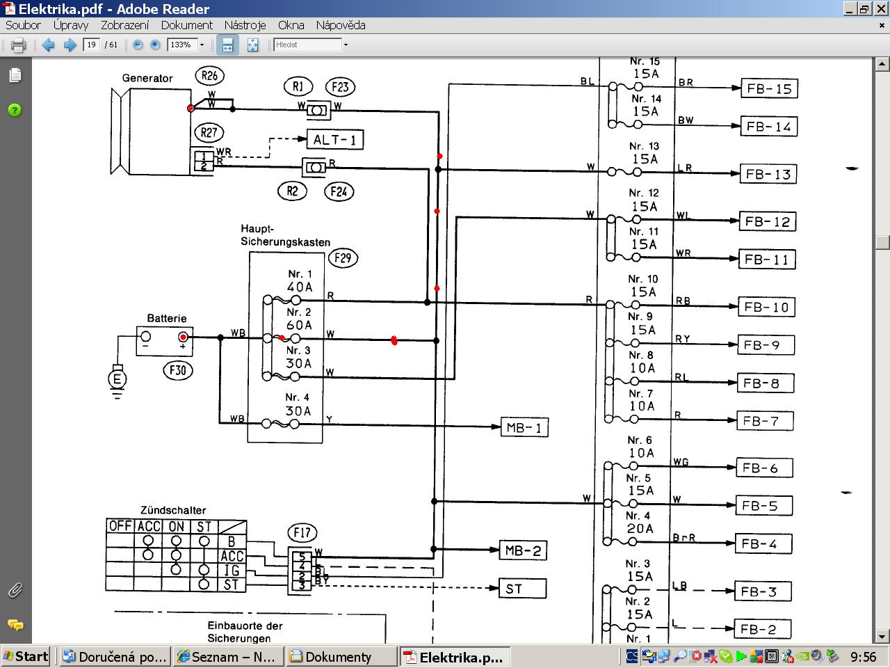Open the Nápověda menu
The width and height of the screenshot is (890, 668).
click(341, 25)
